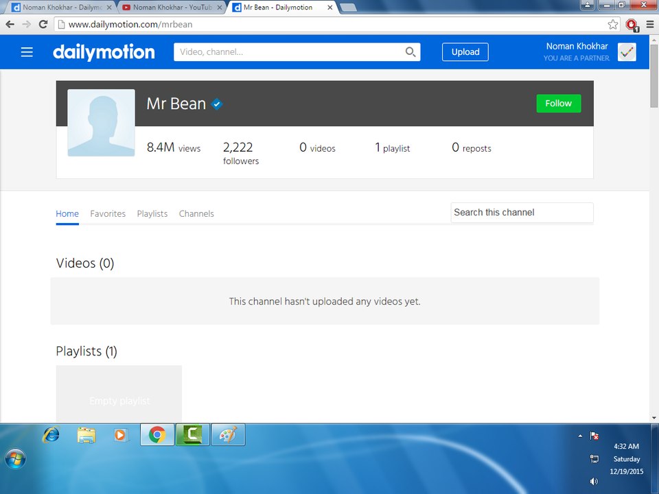
Task: Click the Videos (0) heading
Action: tap(85, 263)
